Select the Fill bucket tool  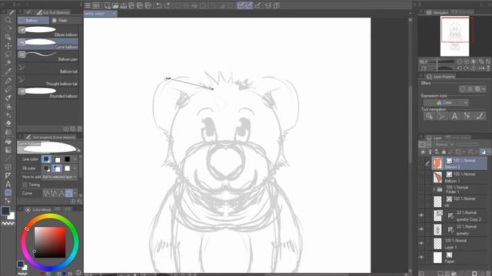8,141
